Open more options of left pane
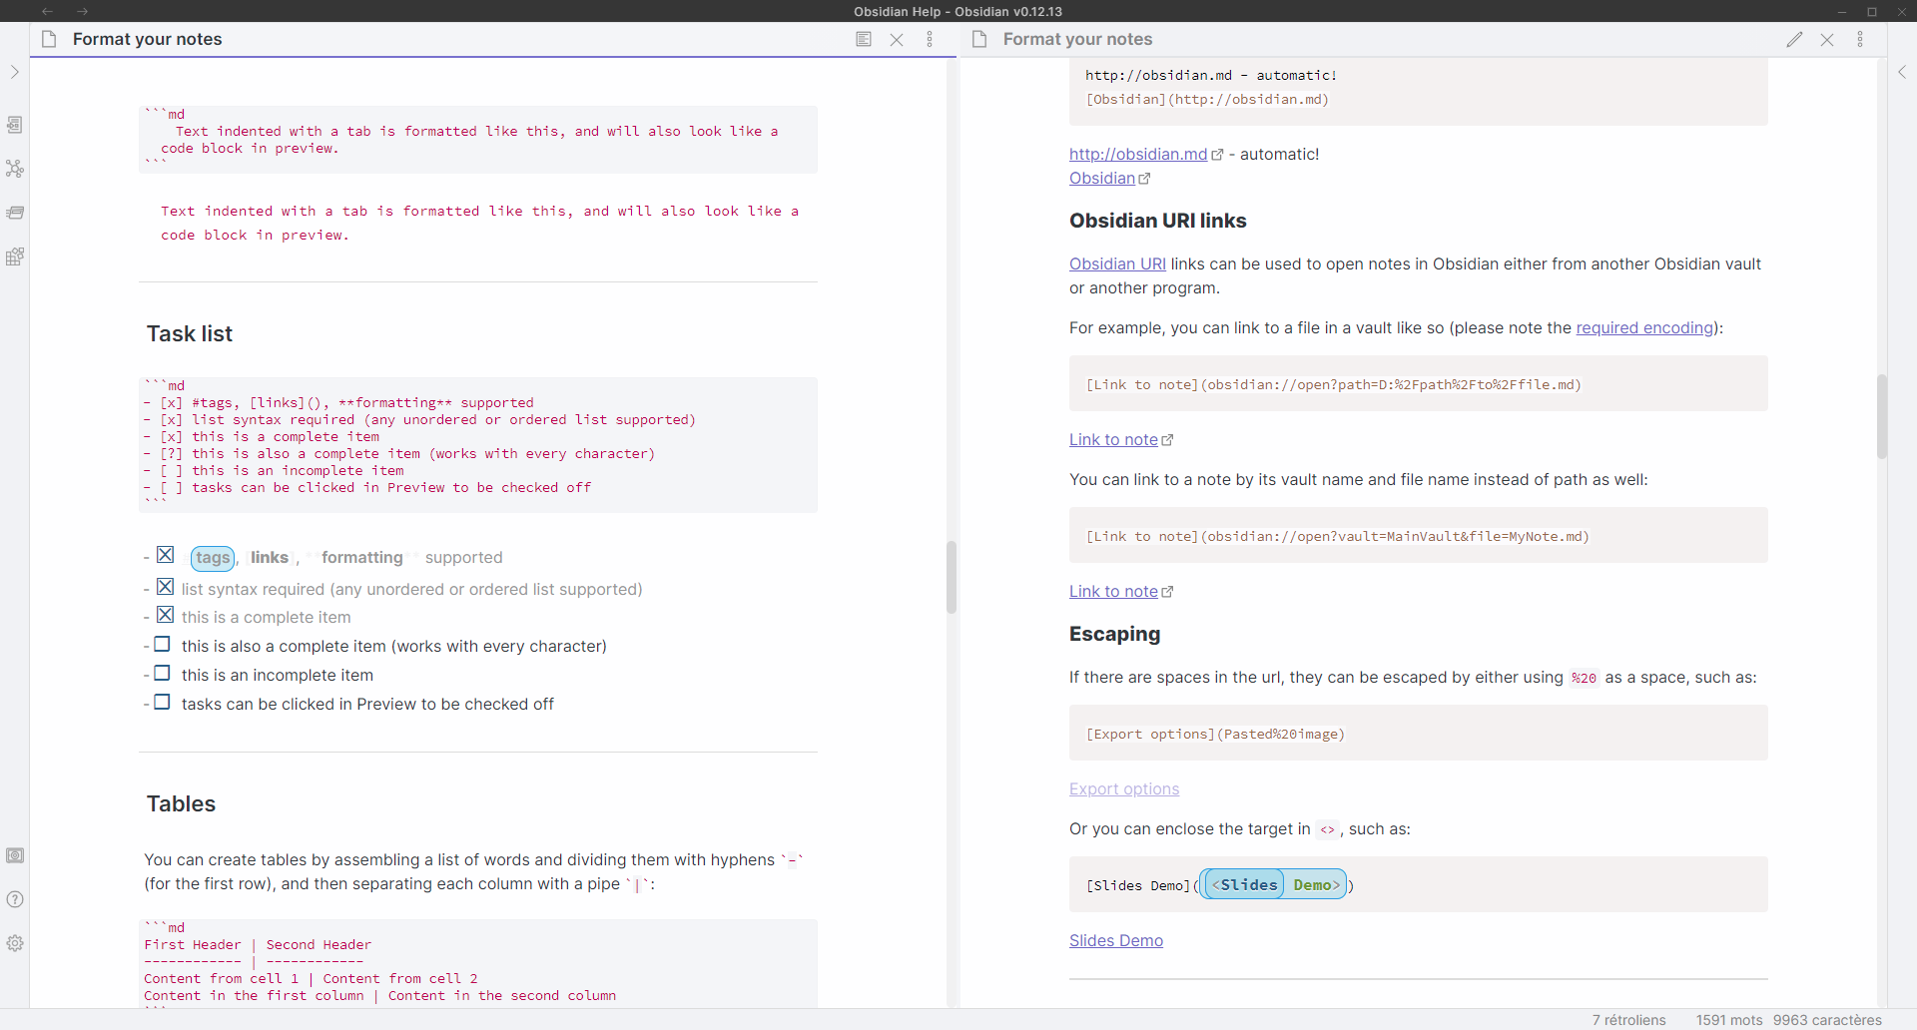The height and width of the screenshot is (1030, 1917). click(x=930, y=39)
